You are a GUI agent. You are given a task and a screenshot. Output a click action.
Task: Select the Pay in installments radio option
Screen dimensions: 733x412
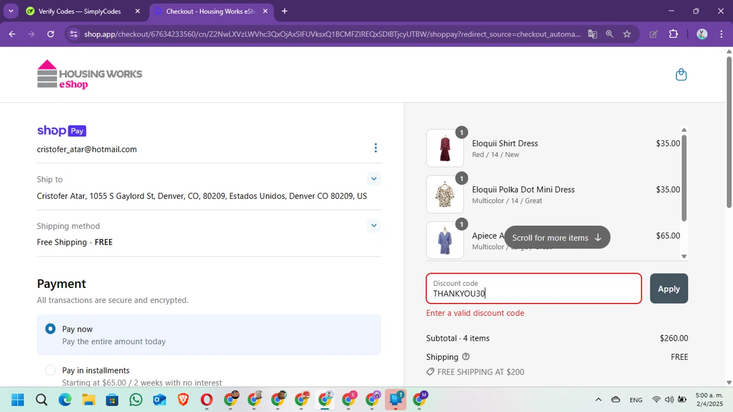[50, 370]
